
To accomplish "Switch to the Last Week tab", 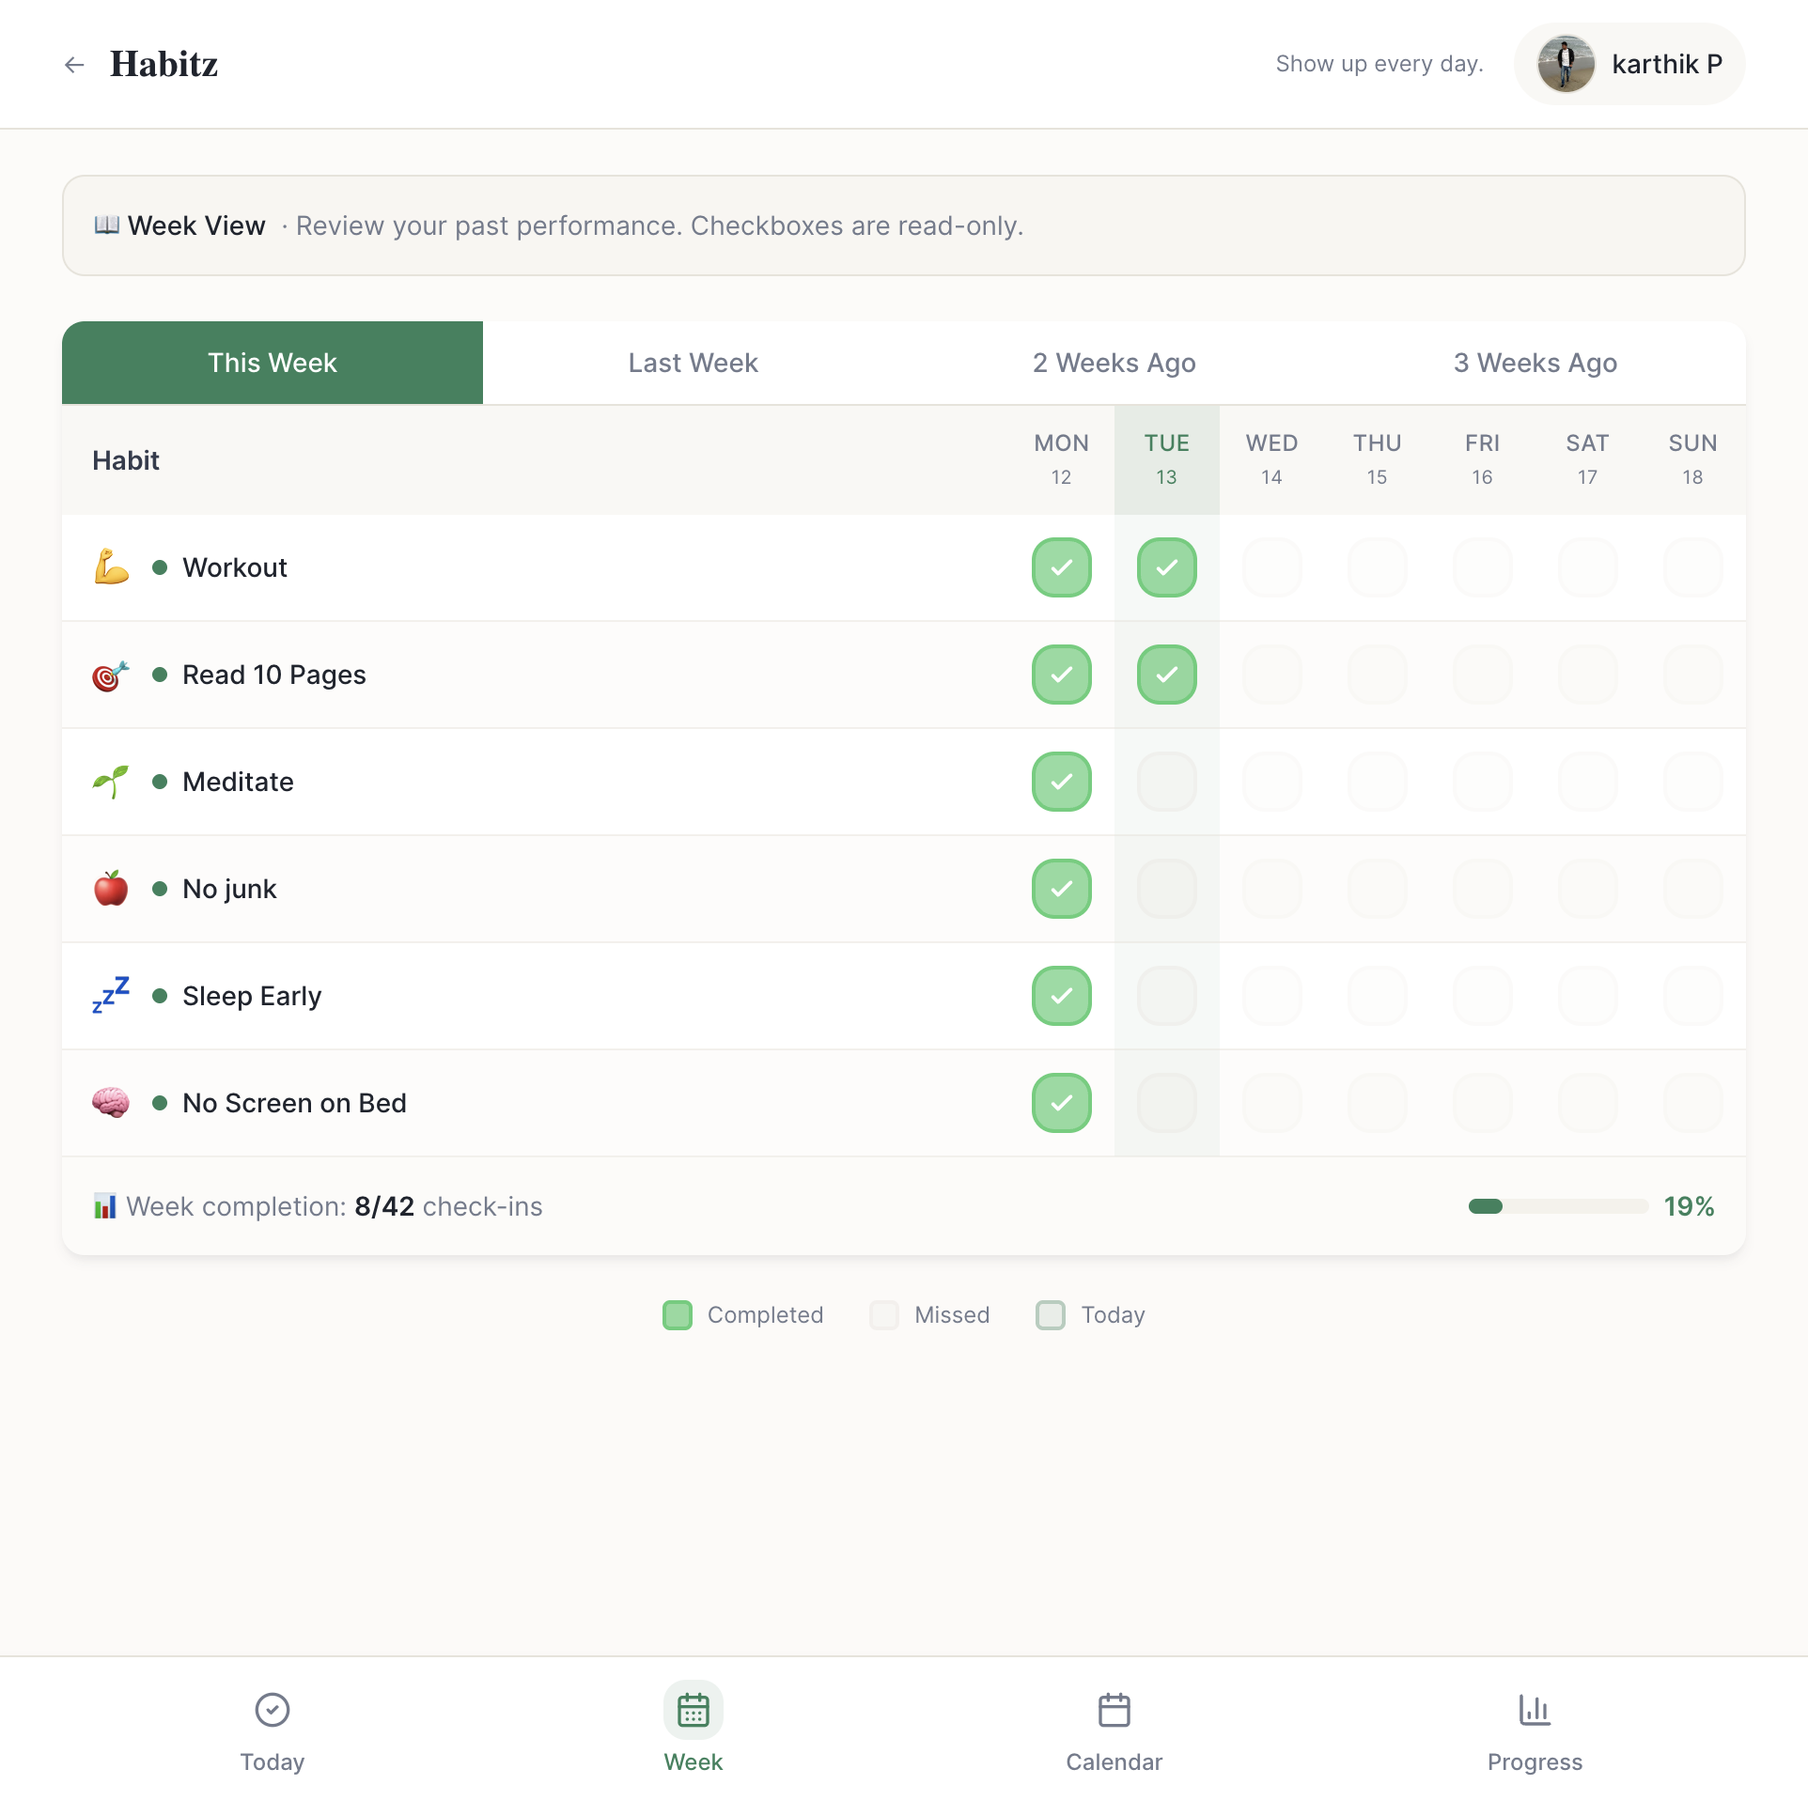I will (693, 363).
